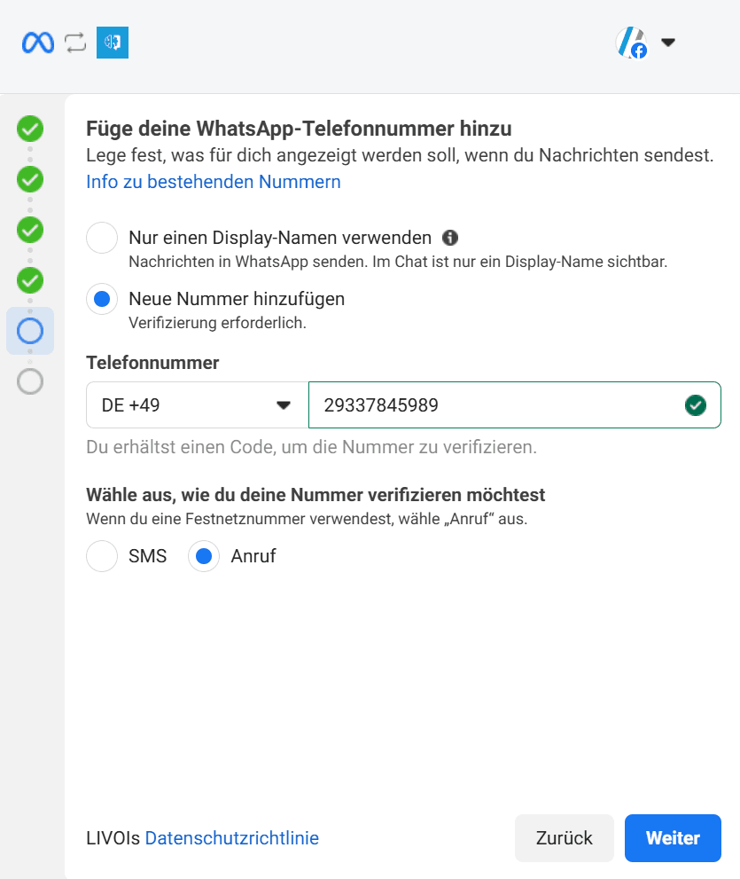740x879 pixels.
Task: Click the fourth green checkmark in the stepper
Action: pos(29,280)
